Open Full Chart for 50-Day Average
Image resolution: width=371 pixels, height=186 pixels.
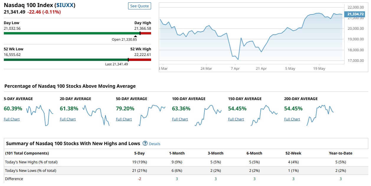124,119
